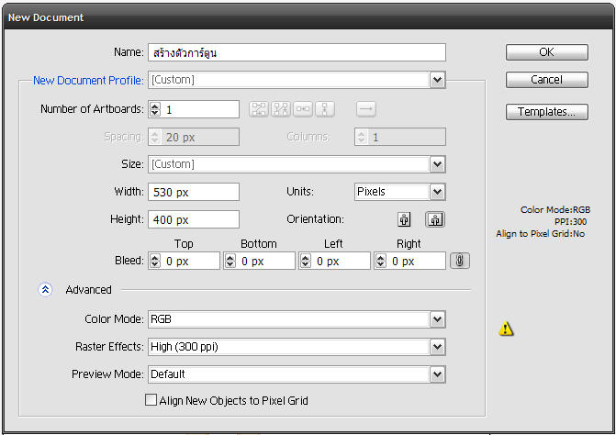The height and width of the screenshot is (435, 616).
Task: Set orientation to landscape
Action: (433, 220)
